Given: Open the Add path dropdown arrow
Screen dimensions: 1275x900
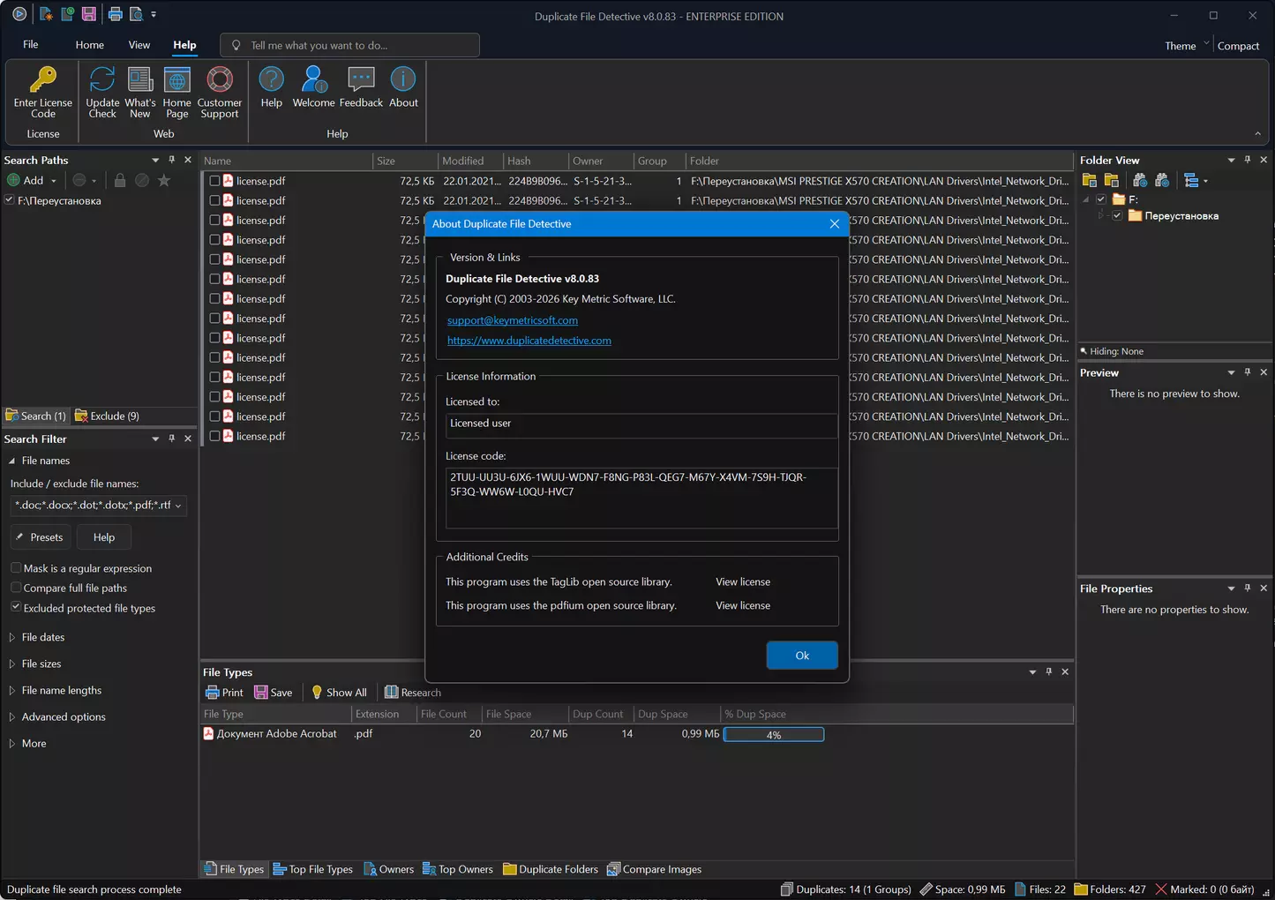Looking at the screenshot, I should 54,181.
